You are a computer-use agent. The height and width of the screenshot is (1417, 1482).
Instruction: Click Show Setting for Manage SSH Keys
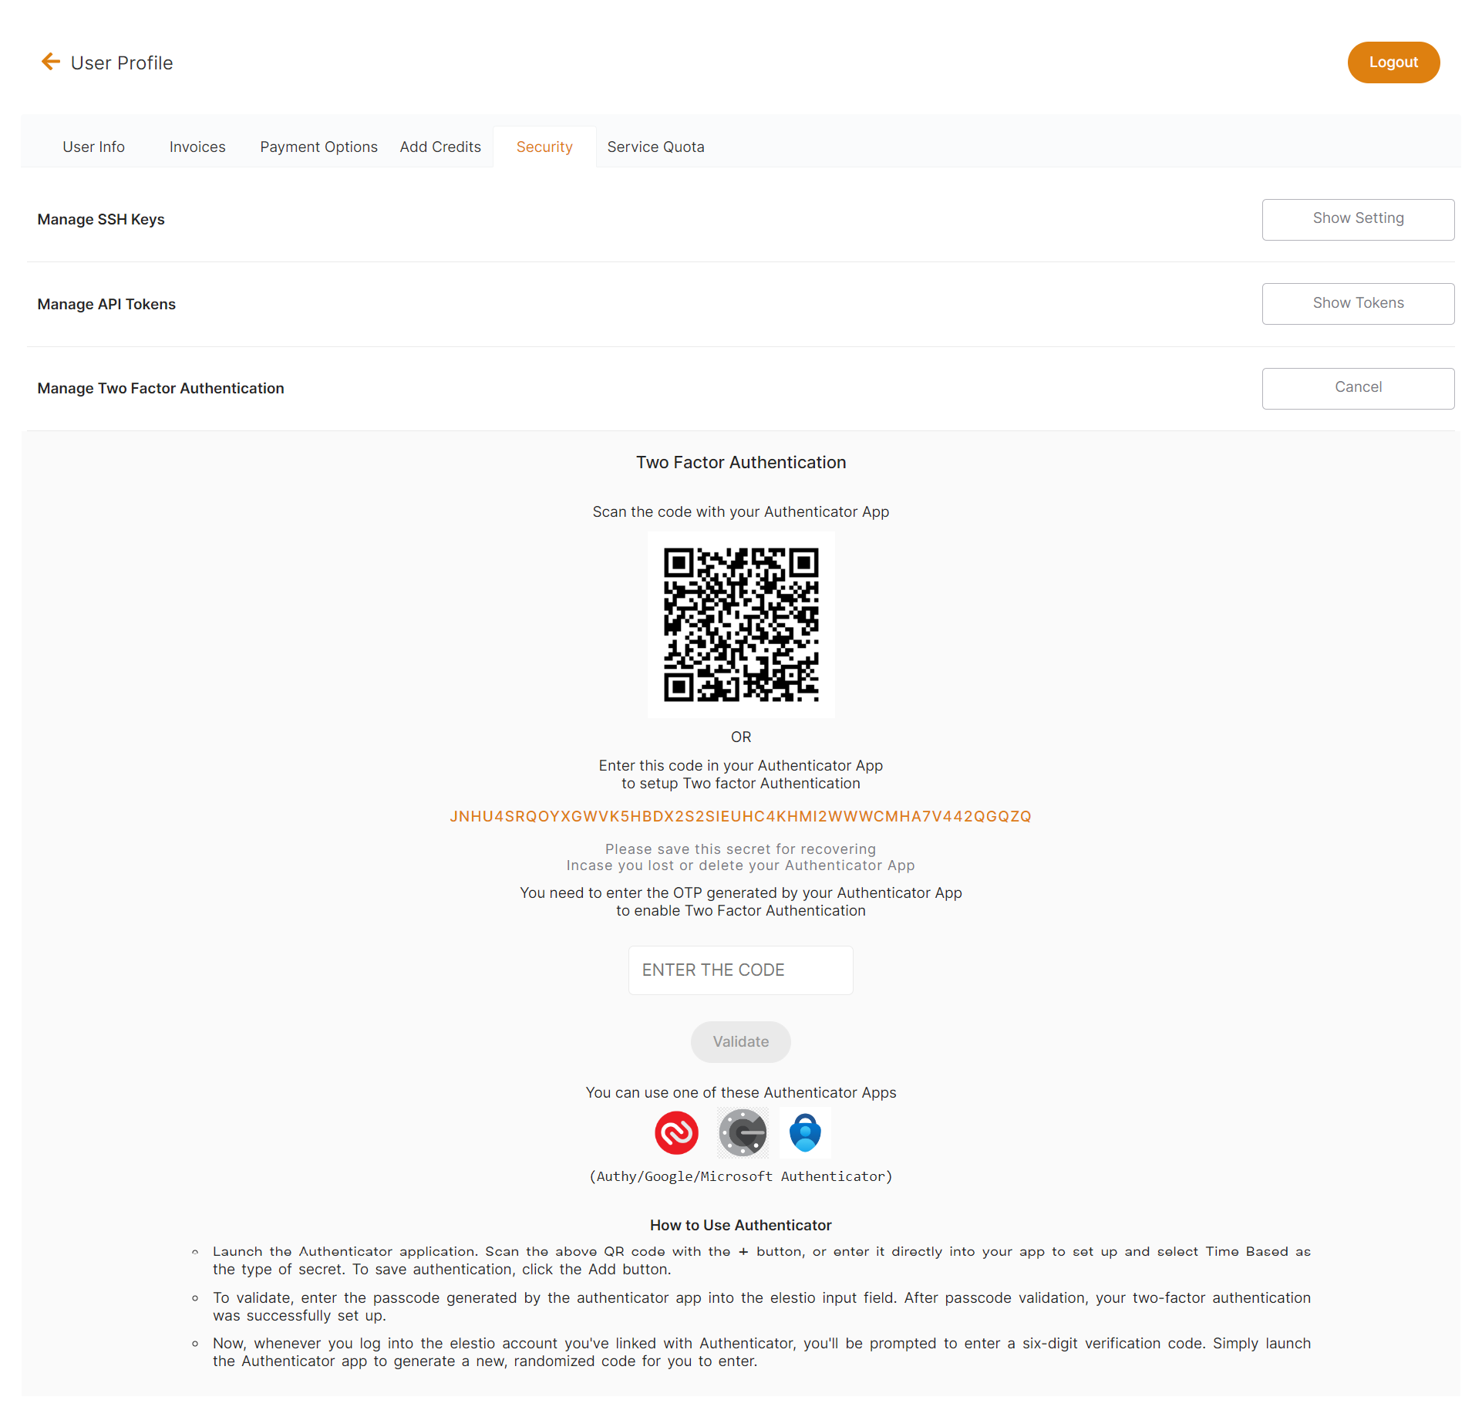click(1355, 218)
